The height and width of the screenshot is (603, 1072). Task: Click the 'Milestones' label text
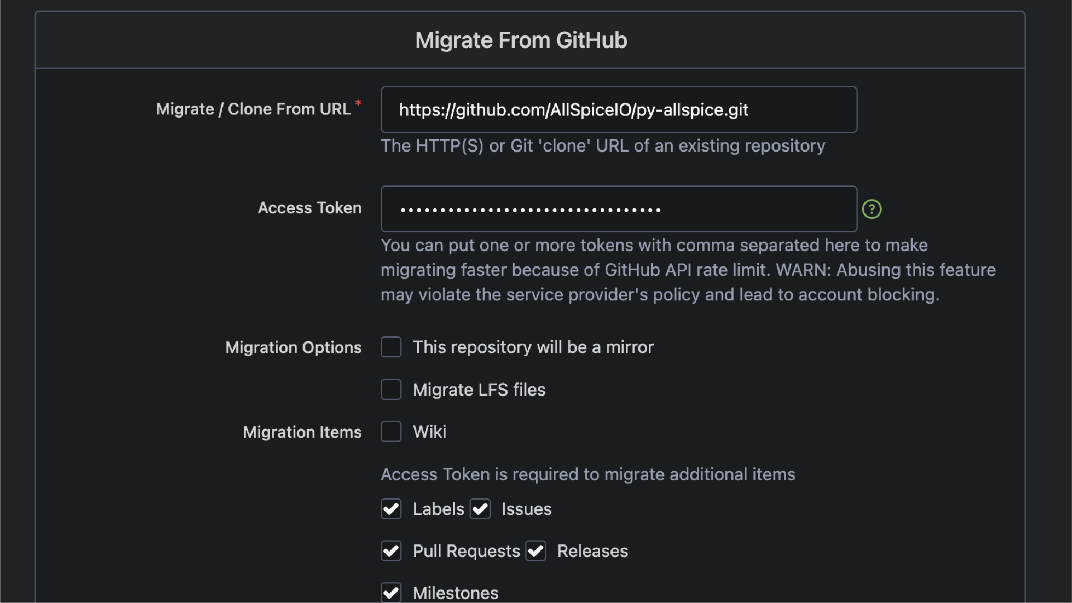455,593
